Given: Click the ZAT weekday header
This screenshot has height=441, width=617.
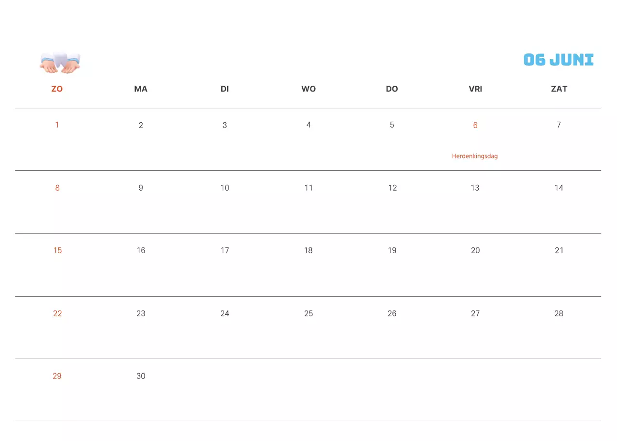Looking at the screenshot, I should click(x=559, y=89).
